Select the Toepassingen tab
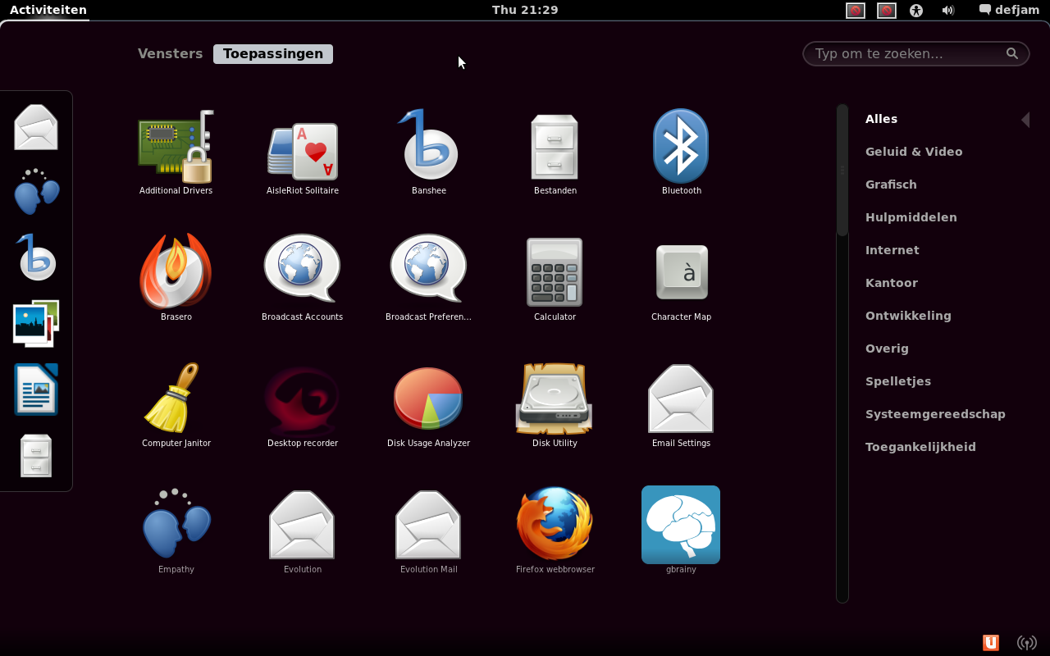This screenshot has height=656, width=1050. (x=273, y=53)
